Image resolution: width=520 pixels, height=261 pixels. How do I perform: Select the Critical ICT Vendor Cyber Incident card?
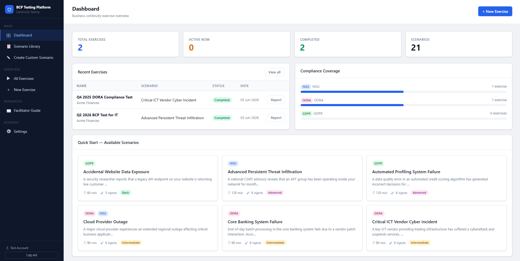click(x=436, y=228)
